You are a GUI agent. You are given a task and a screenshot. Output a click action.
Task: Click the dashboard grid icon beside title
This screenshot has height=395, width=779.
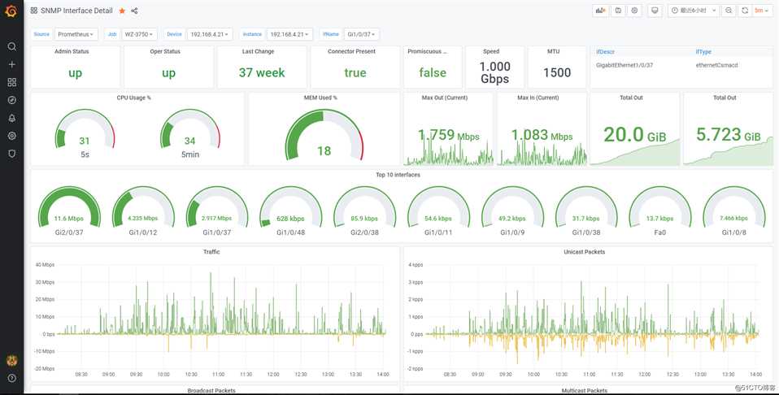[x=34, y=11]
